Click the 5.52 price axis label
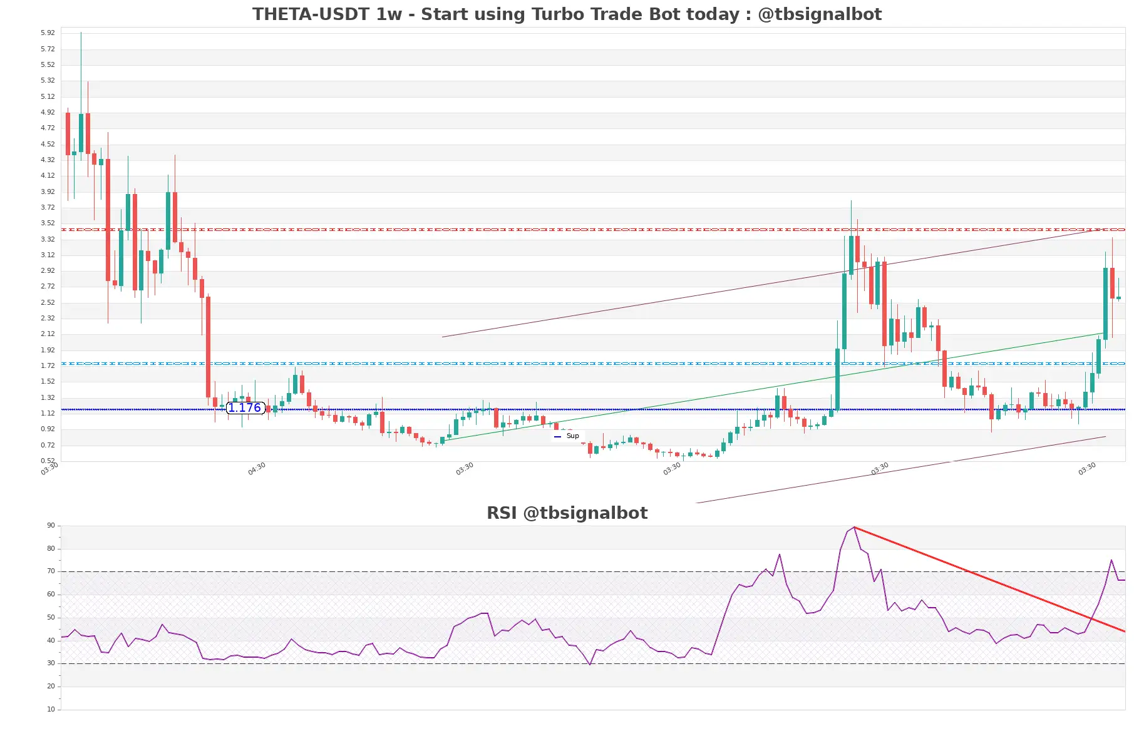Screen dimensions: 1134x756 [48, 64]
